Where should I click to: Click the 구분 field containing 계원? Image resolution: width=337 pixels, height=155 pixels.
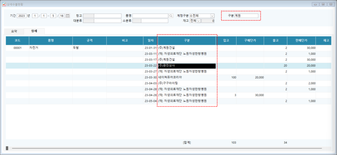tap(246, 16)
